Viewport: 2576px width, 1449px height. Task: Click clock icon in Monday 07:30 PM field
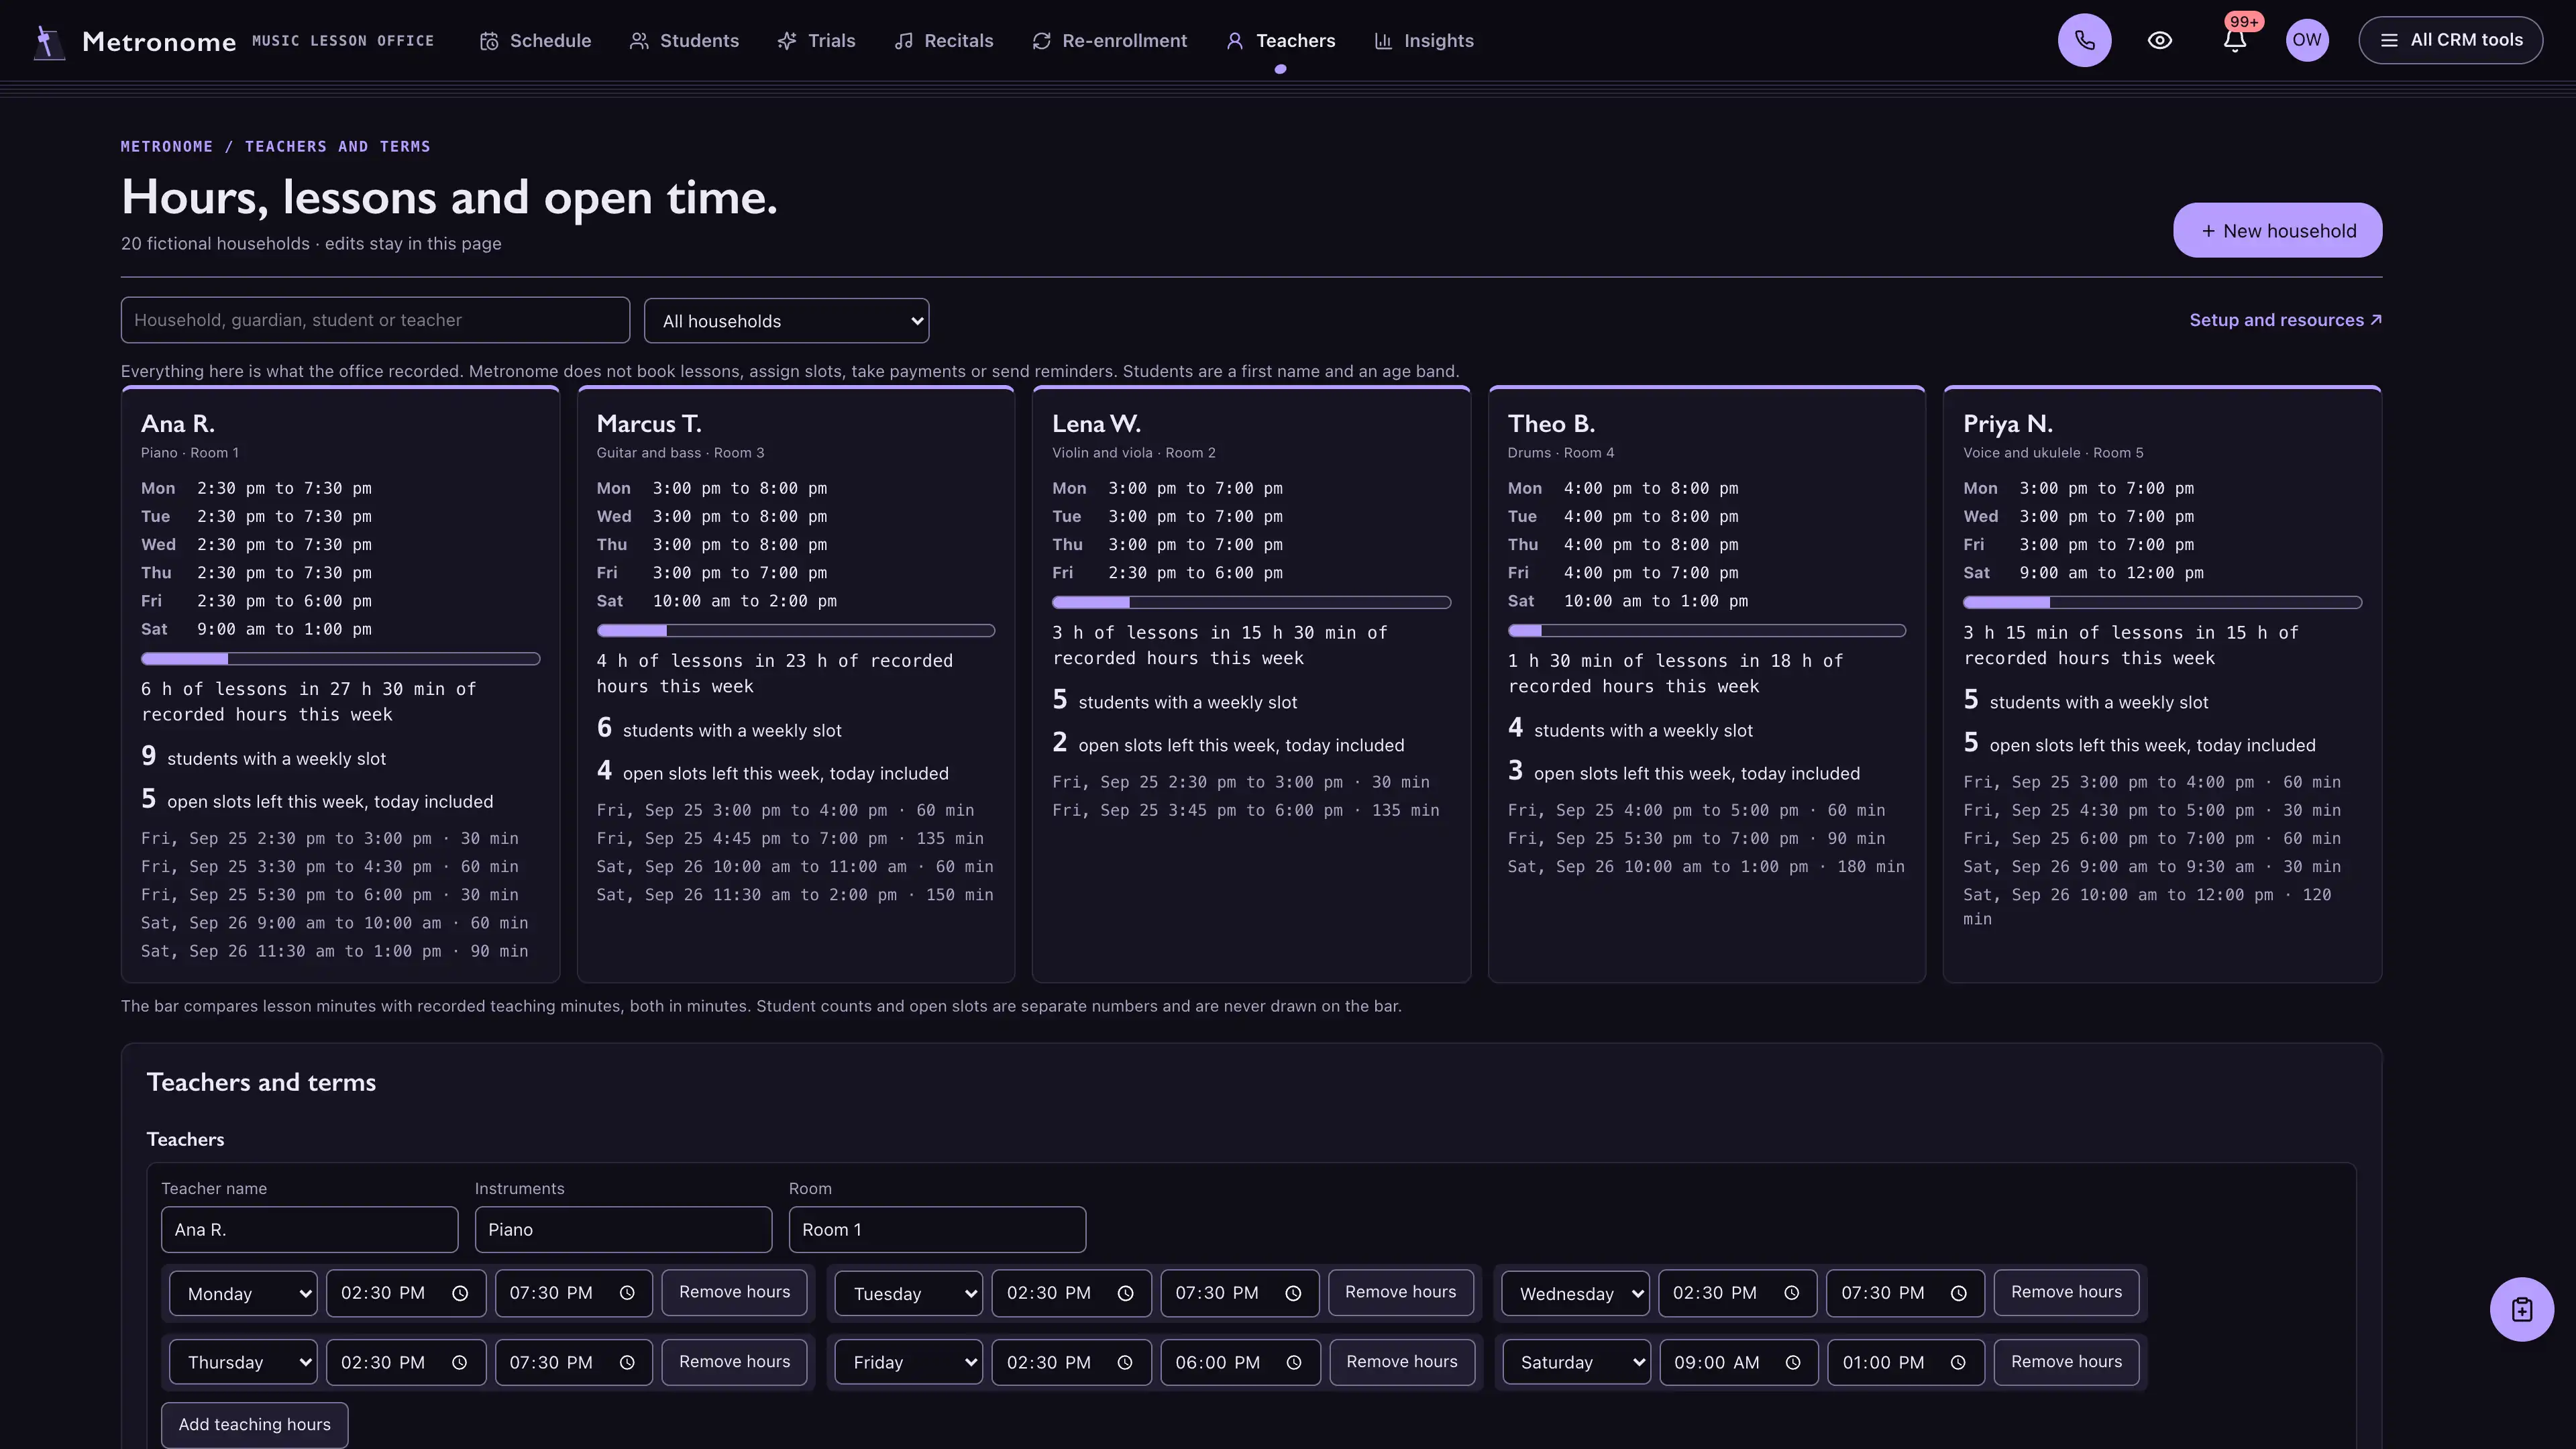pyautogui.click(x=627, y=1293)
